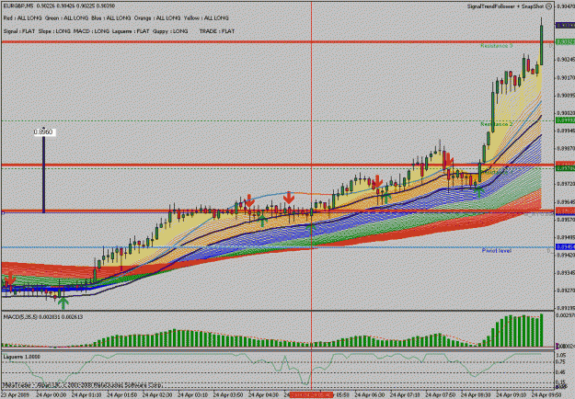Click the white '0.8960' price label
The image size is (575, 399).
click(44, 131)
